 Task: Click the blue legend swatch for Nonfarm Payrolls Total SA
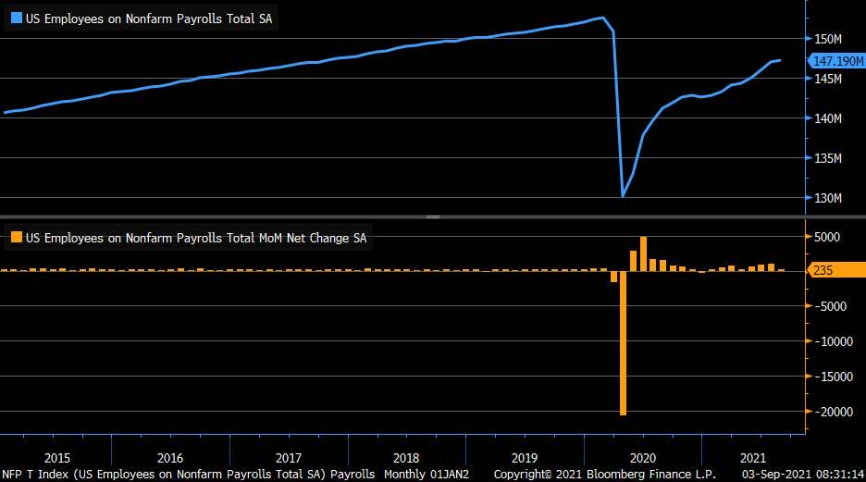(x=17, y=18)
